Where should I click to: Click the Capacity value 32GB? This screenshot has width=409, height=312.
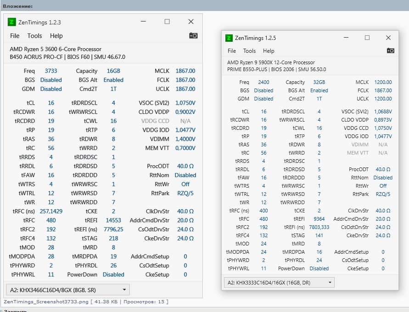(319, 82)
